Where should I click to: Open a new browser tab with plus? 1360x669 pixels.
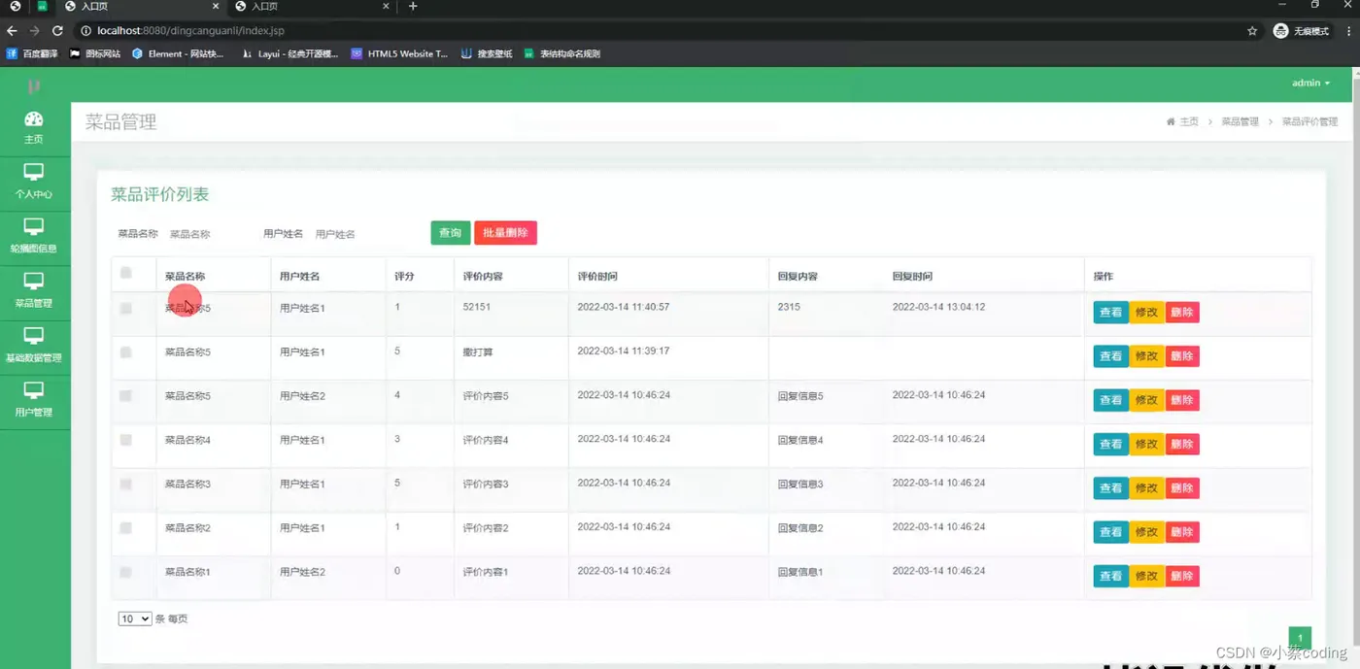pyautogui.click(x=413, y=6)
